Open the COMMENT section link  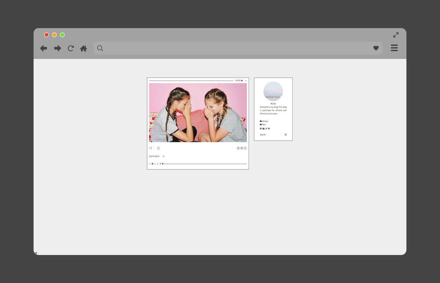[154, 156]
